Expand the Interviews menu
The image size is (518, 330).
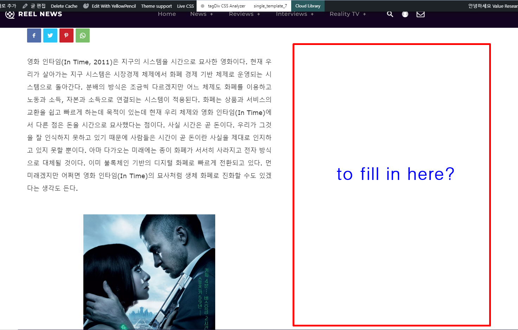295,14
